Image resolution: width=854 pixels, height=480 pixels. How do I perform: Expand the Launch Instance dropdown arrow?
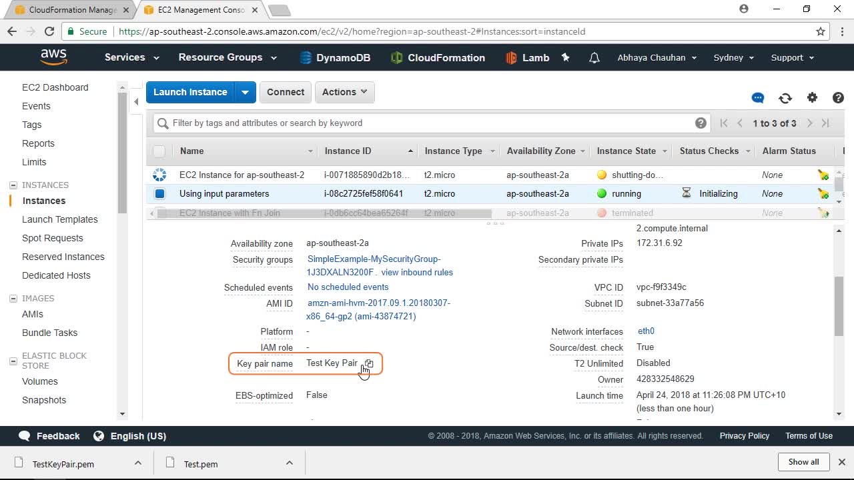[246, 92]
